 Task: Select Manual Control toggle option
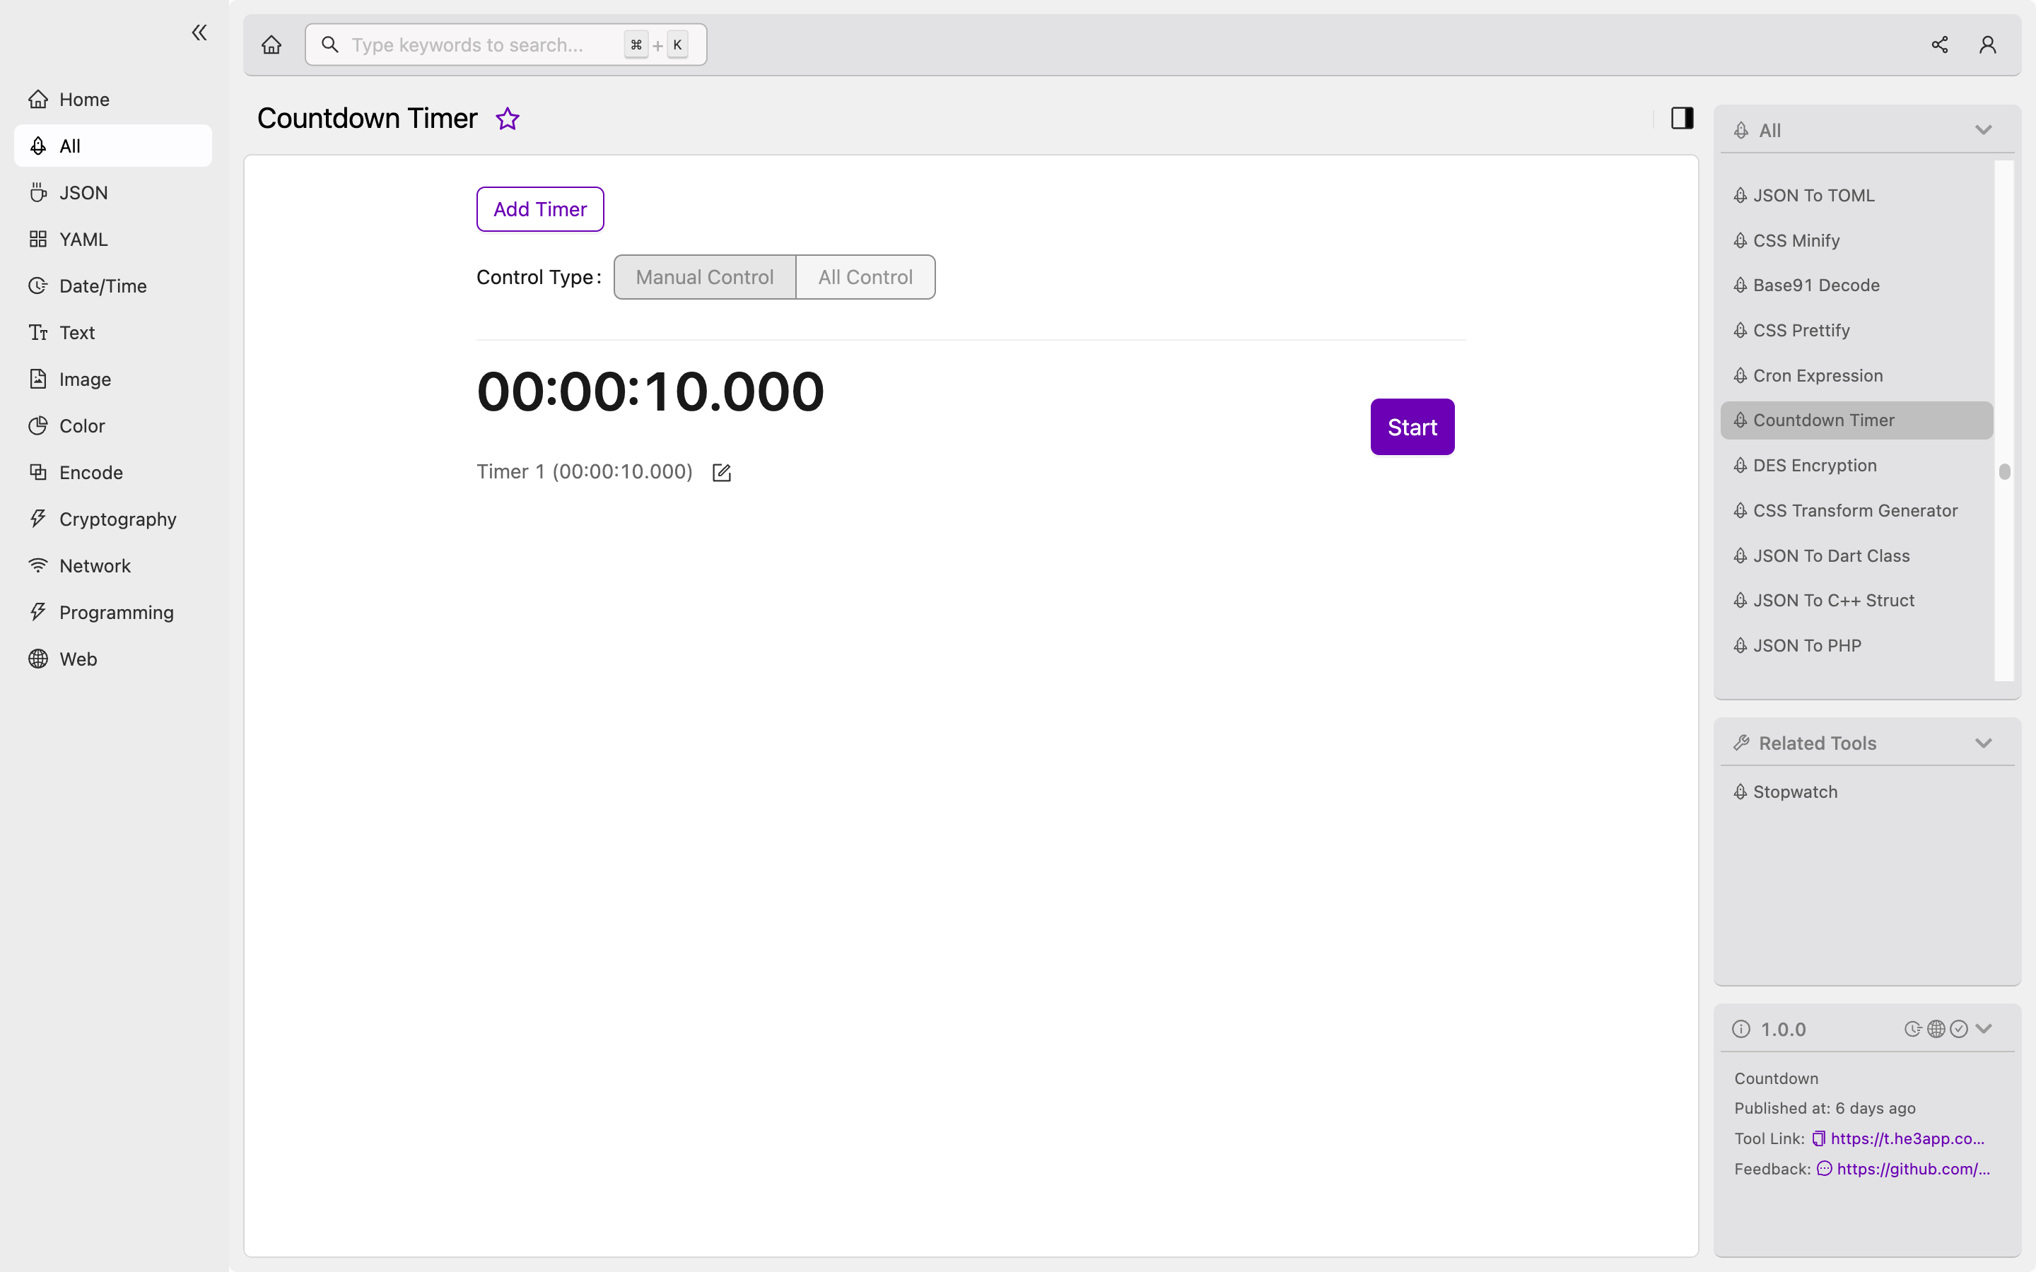tap(703, 276)
